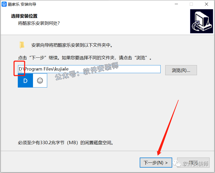Image resolution: width=215 pixels, height=173 pixels.
Task: Open emoji panel via smiley face icon
Action: tap(40, 81)
